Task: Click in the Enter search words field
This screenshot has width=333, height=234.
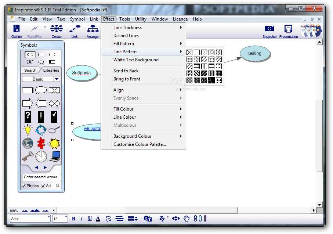Action: click(x=41, y=177)
